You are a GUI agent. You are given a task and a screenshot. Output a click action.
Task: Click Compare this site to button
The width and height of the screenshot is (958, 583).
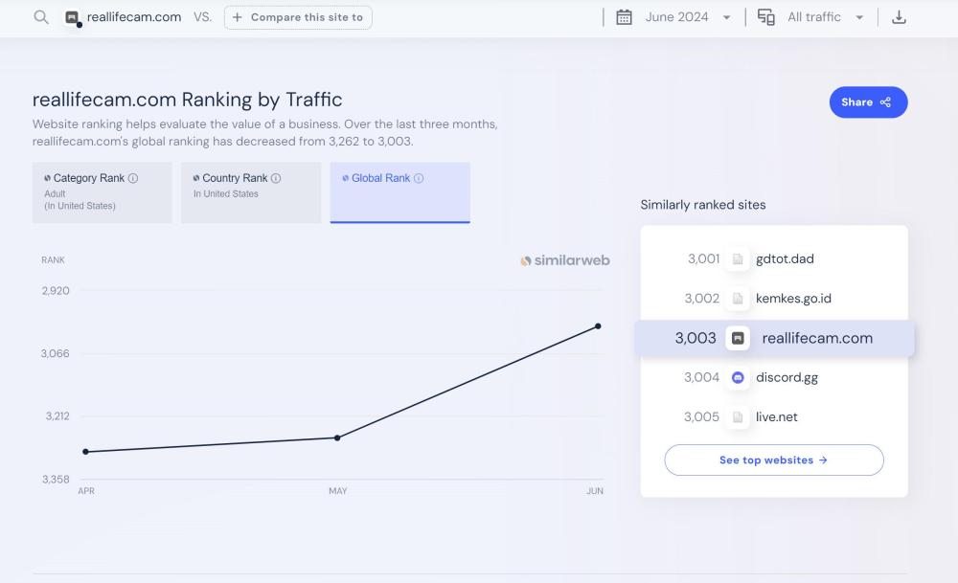pos(298,17)
